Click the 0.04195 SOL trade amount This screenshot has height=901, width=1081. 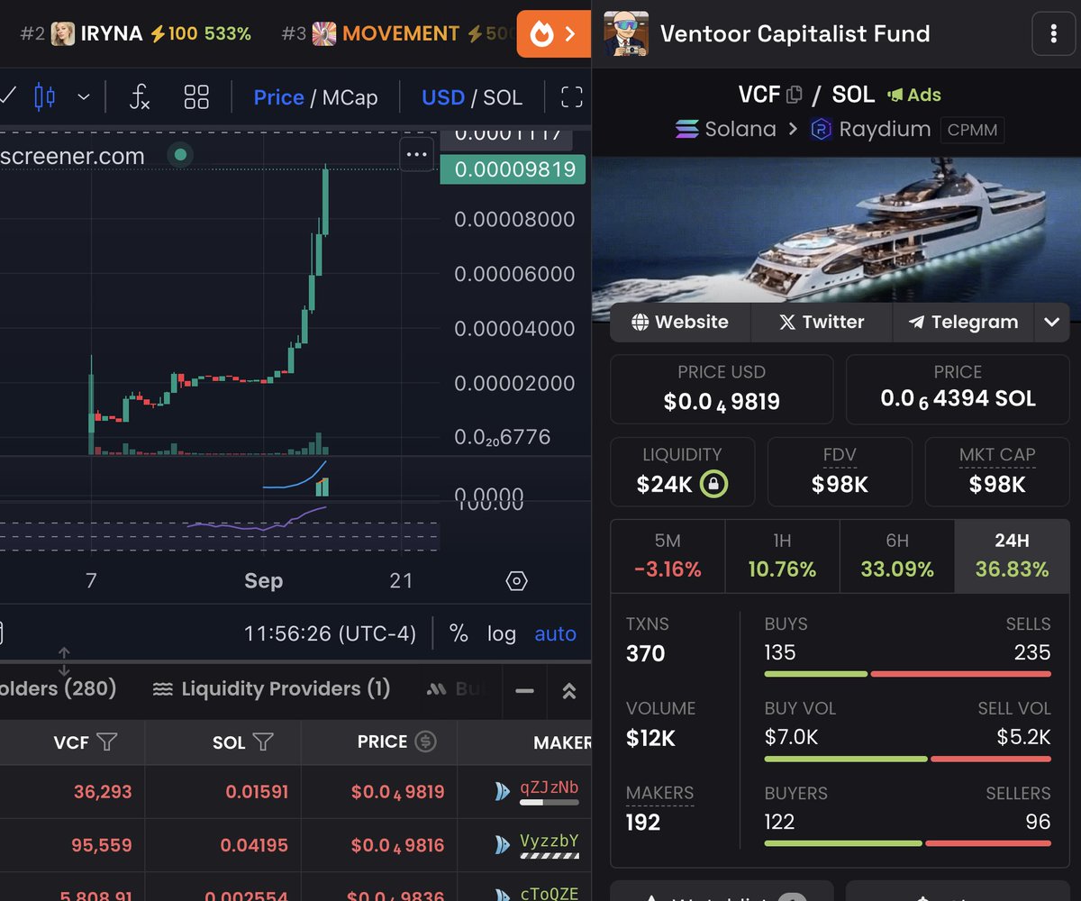pyautogui.click(x=254, y=845)
